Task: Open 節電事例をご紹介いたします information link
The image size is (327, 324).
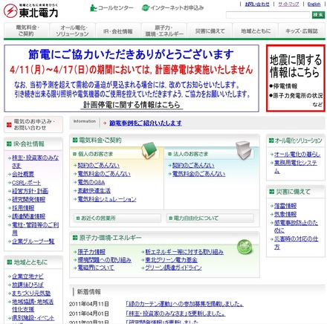Action: (x=146, y=123)
